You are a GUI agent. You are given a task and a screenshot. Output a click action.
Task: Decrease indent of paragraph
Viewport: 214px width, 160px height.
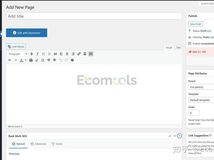[49, 60]
